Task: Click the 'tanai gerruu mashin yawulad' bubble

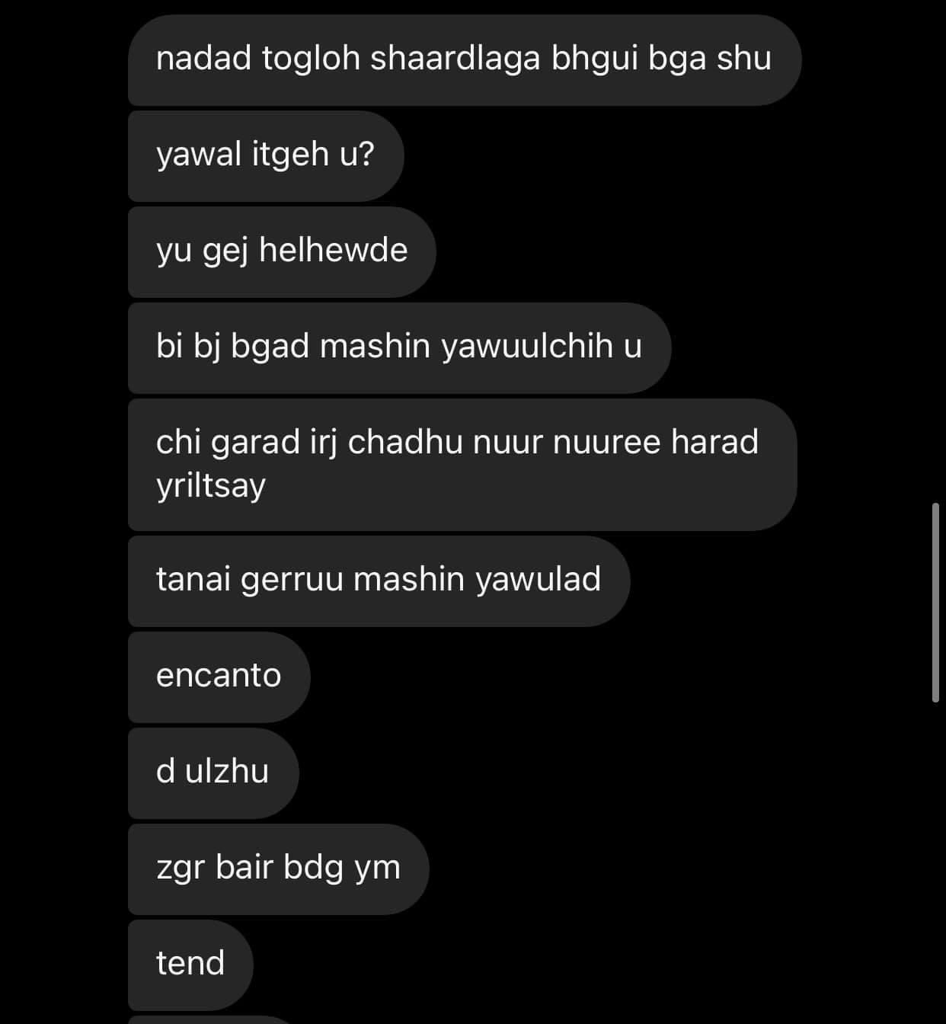Action: (379, 581)
